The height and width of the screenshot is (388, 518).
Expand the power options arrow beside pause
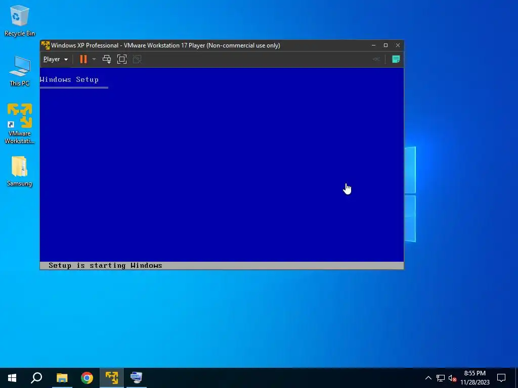(94, 60)
